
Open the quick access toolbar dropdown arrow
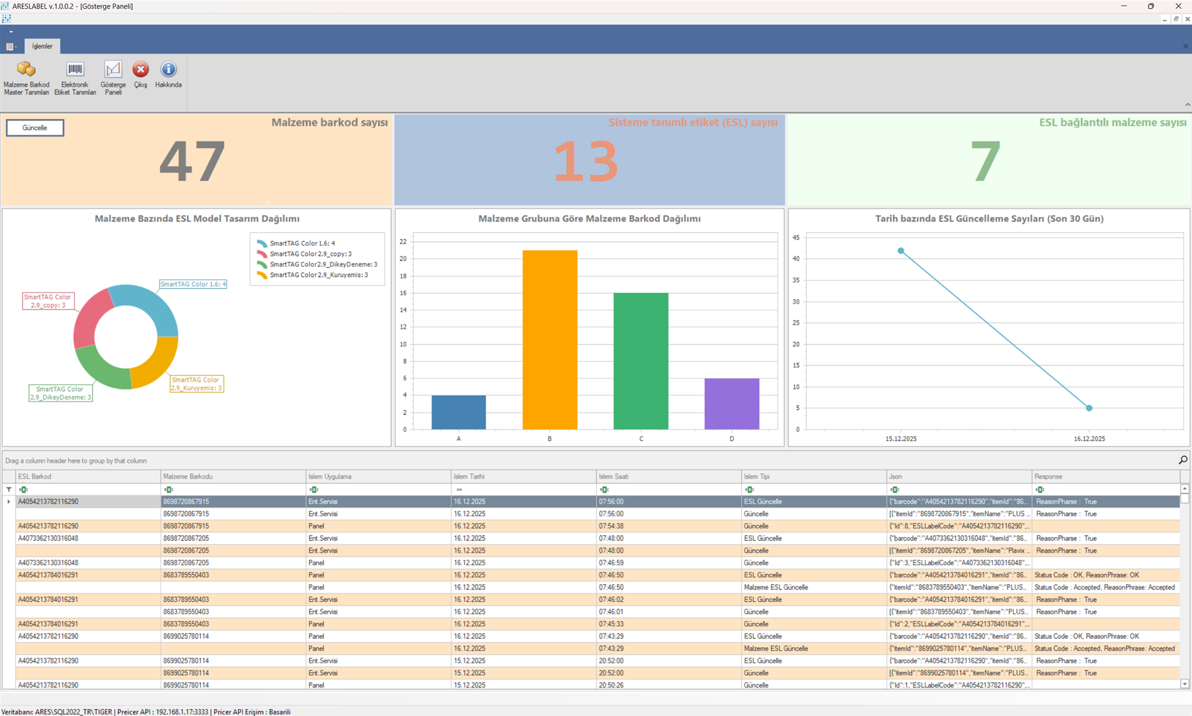[x=11, y=32]
